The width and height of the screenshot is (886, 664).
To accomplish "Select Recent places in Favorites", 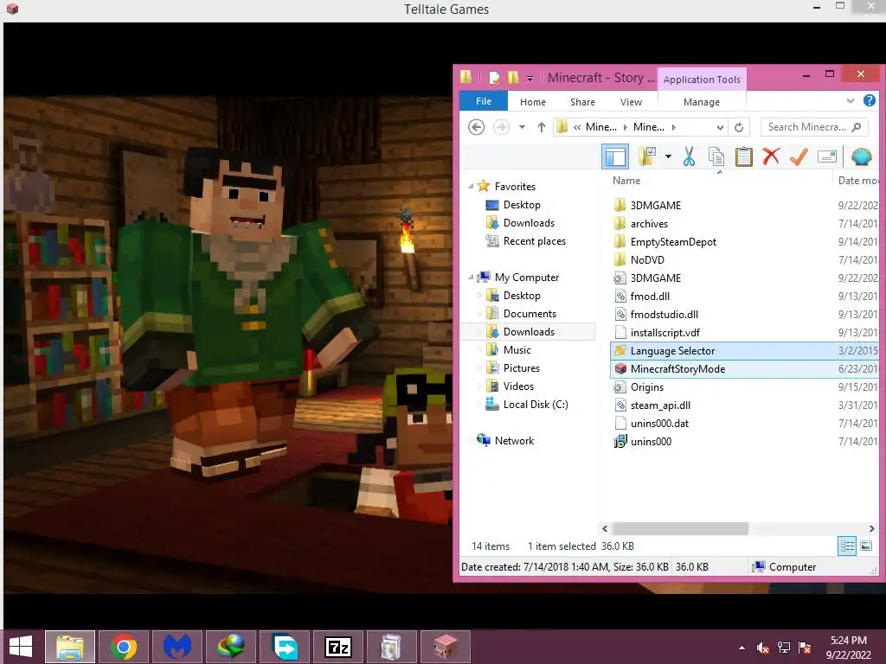I will [x=535, y=241].
